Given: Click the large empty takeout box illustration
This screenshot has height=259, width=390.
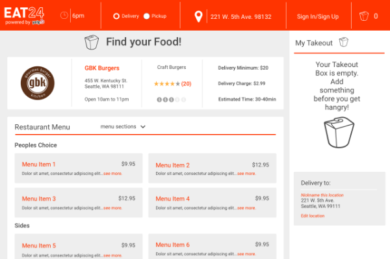Looking at the screenshot, I should (339, 133).
